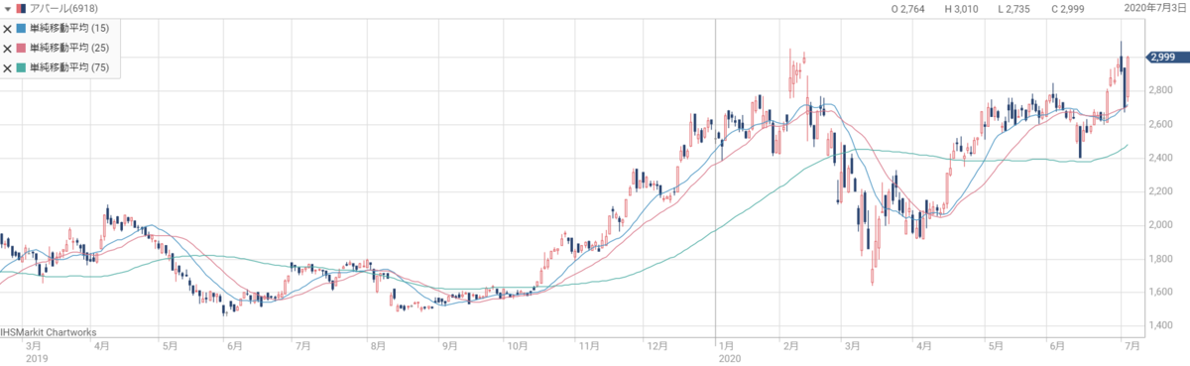The height and width of the screenshot is (366, 1190).
Task: Remove the 単純移動平均 (75) indicator
Action: [x=8, y=68]
